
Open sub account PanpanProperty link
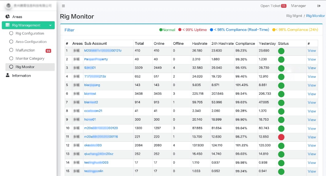click(x=96, y=59)
